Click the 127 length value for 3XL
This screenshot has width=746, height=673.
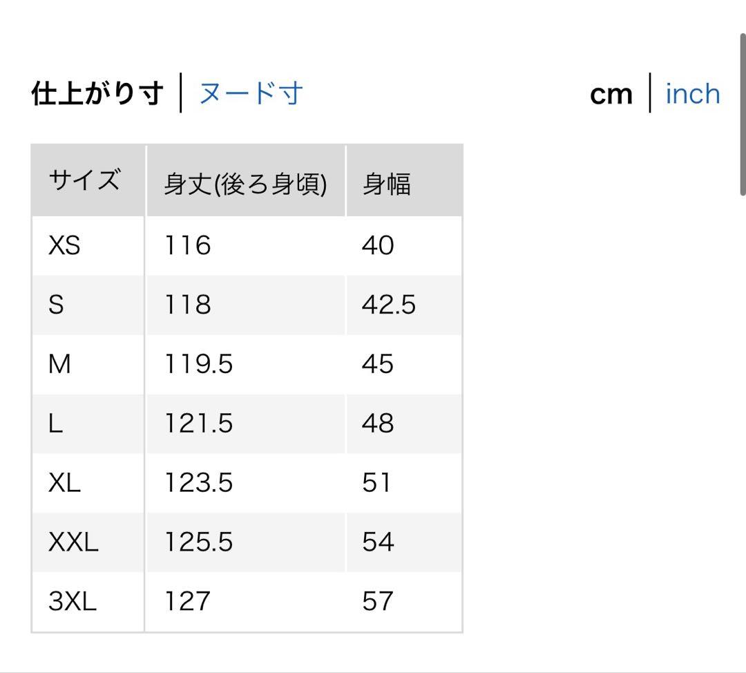tap(186, 602)
